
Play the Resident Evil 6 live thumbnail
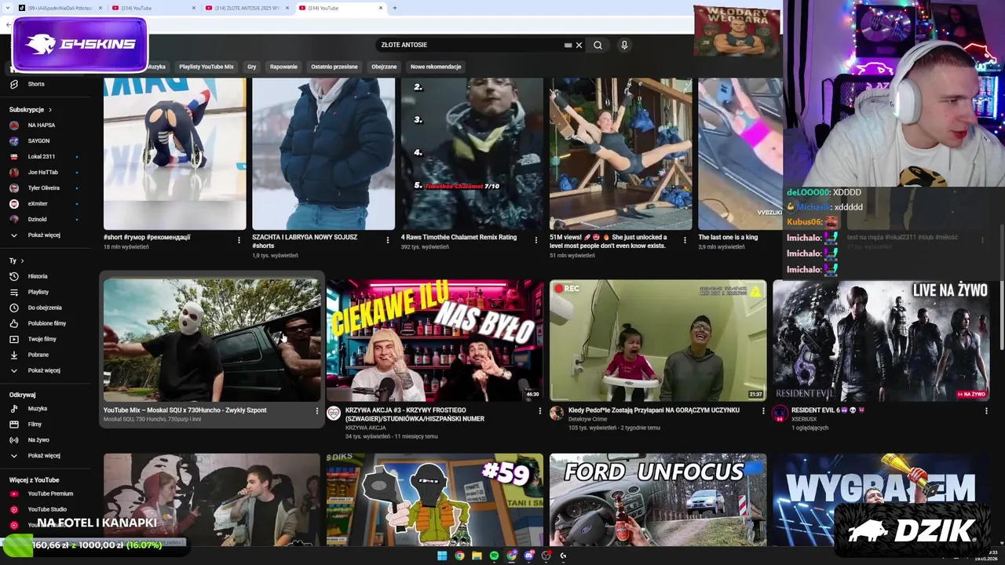881,340
